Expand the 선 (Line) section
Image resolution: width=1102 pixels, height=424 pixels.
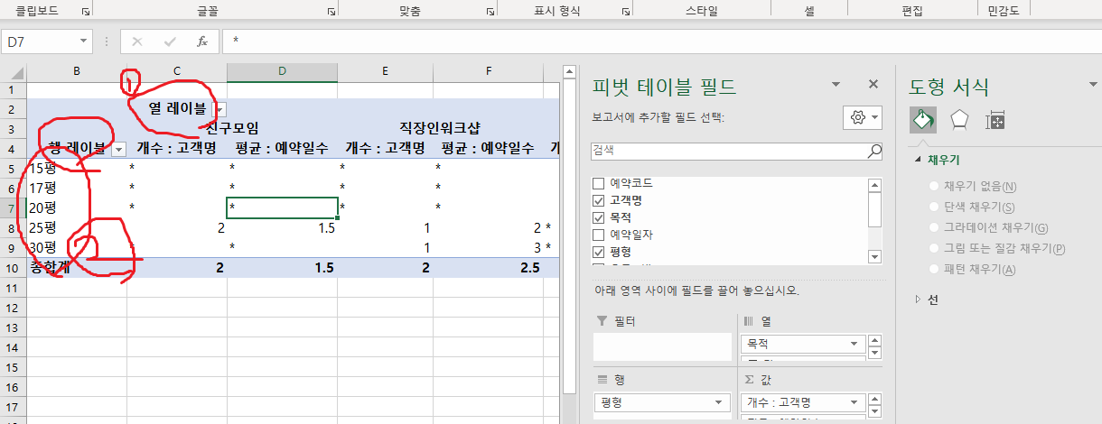click(919, 300)
